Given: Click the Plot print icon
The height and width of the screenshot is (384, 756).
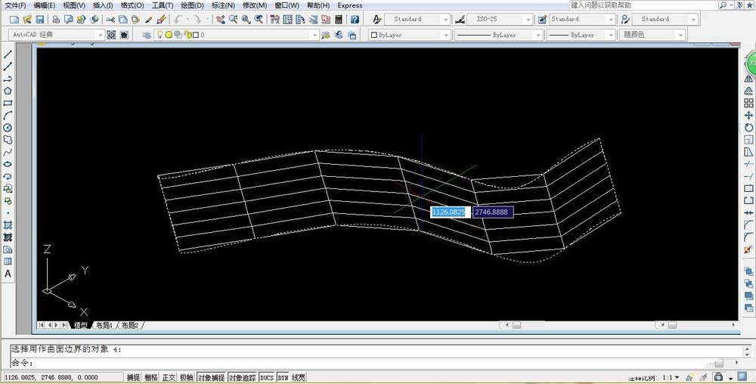Looking at the screenshot, I should pos(56,19).
